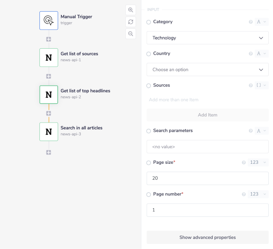The image size is (273, 249).
Task: Open the Get list of top headlines node
Action: pos(49,95)
